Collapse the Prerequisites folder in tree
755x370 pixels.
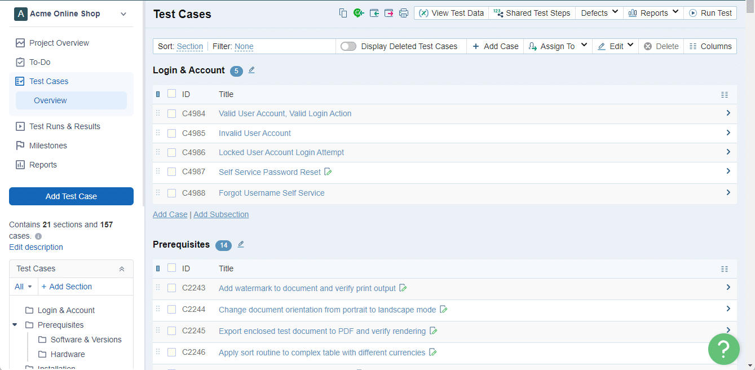tap(15, 325)
